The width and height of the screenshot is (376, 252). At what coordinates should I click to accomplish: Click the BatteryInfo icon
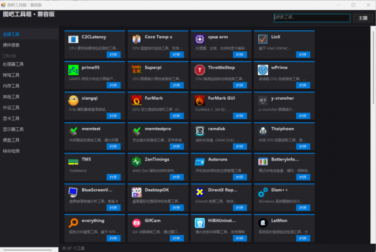263,162
